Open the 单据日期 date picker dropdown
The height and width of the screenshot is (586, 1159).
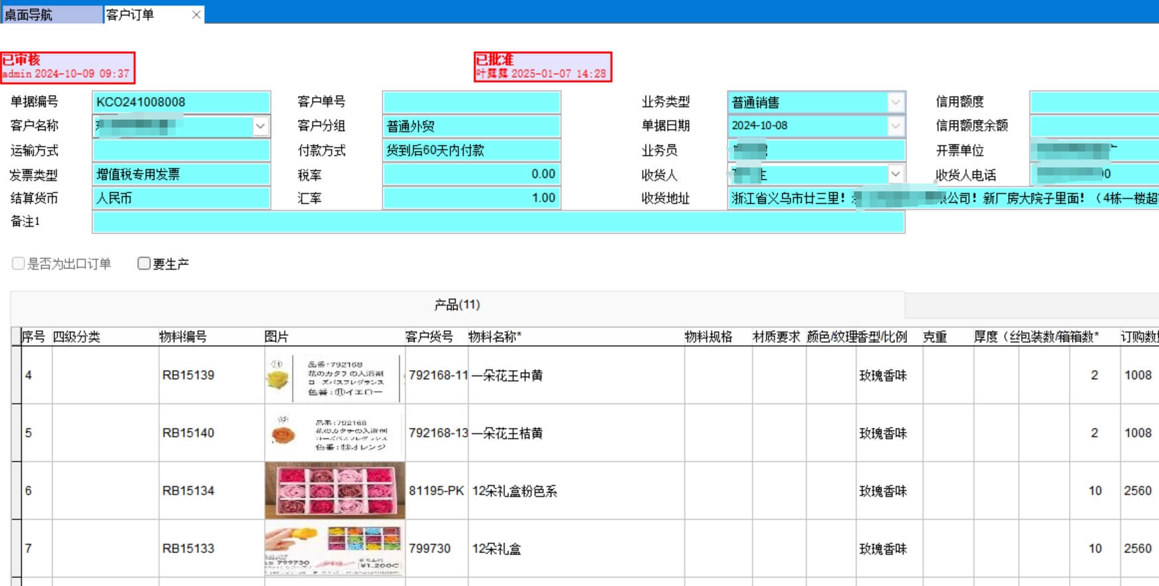pos(896,126)
